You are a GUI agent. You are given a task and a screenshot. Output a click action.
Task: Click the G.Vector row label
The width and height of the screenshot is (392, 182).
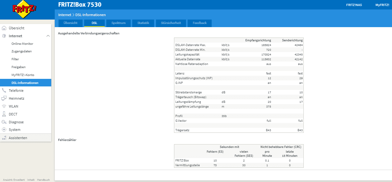tap(181, 121)
